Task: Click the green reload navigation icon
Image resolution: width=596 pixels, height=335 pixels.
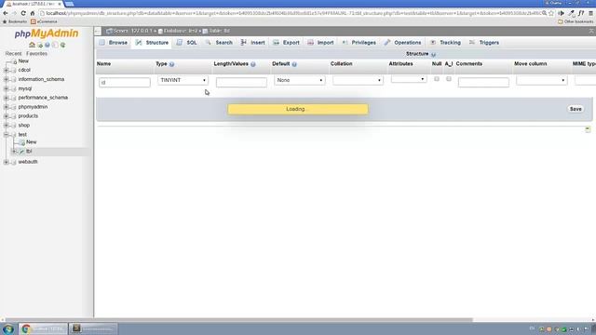Action: (x=62, y=45)
